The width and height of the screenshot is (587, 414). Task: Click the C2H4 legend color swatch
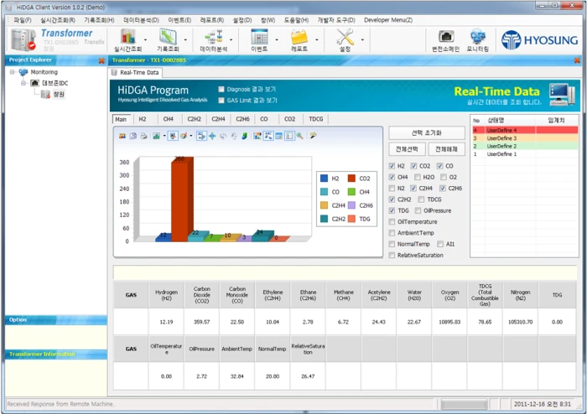[325, 205]
